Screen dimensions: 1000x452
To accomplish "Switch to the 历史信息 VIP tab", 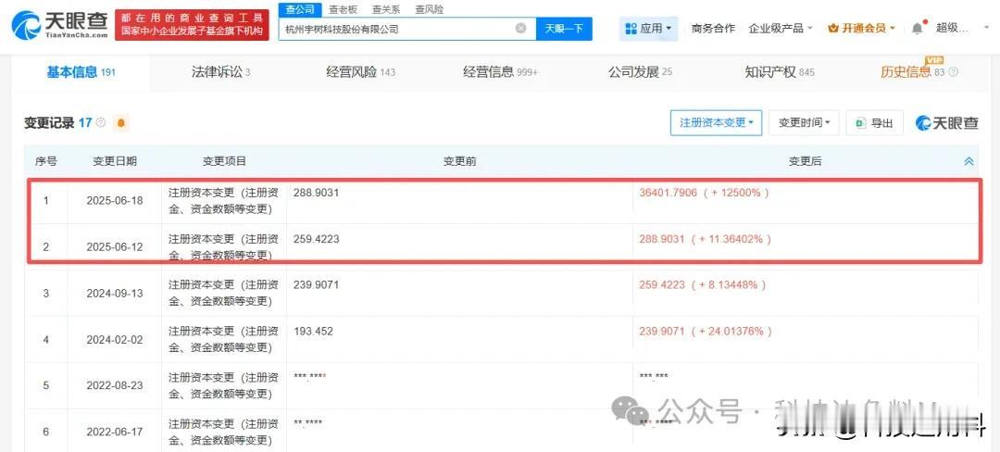I will point(912,71).
